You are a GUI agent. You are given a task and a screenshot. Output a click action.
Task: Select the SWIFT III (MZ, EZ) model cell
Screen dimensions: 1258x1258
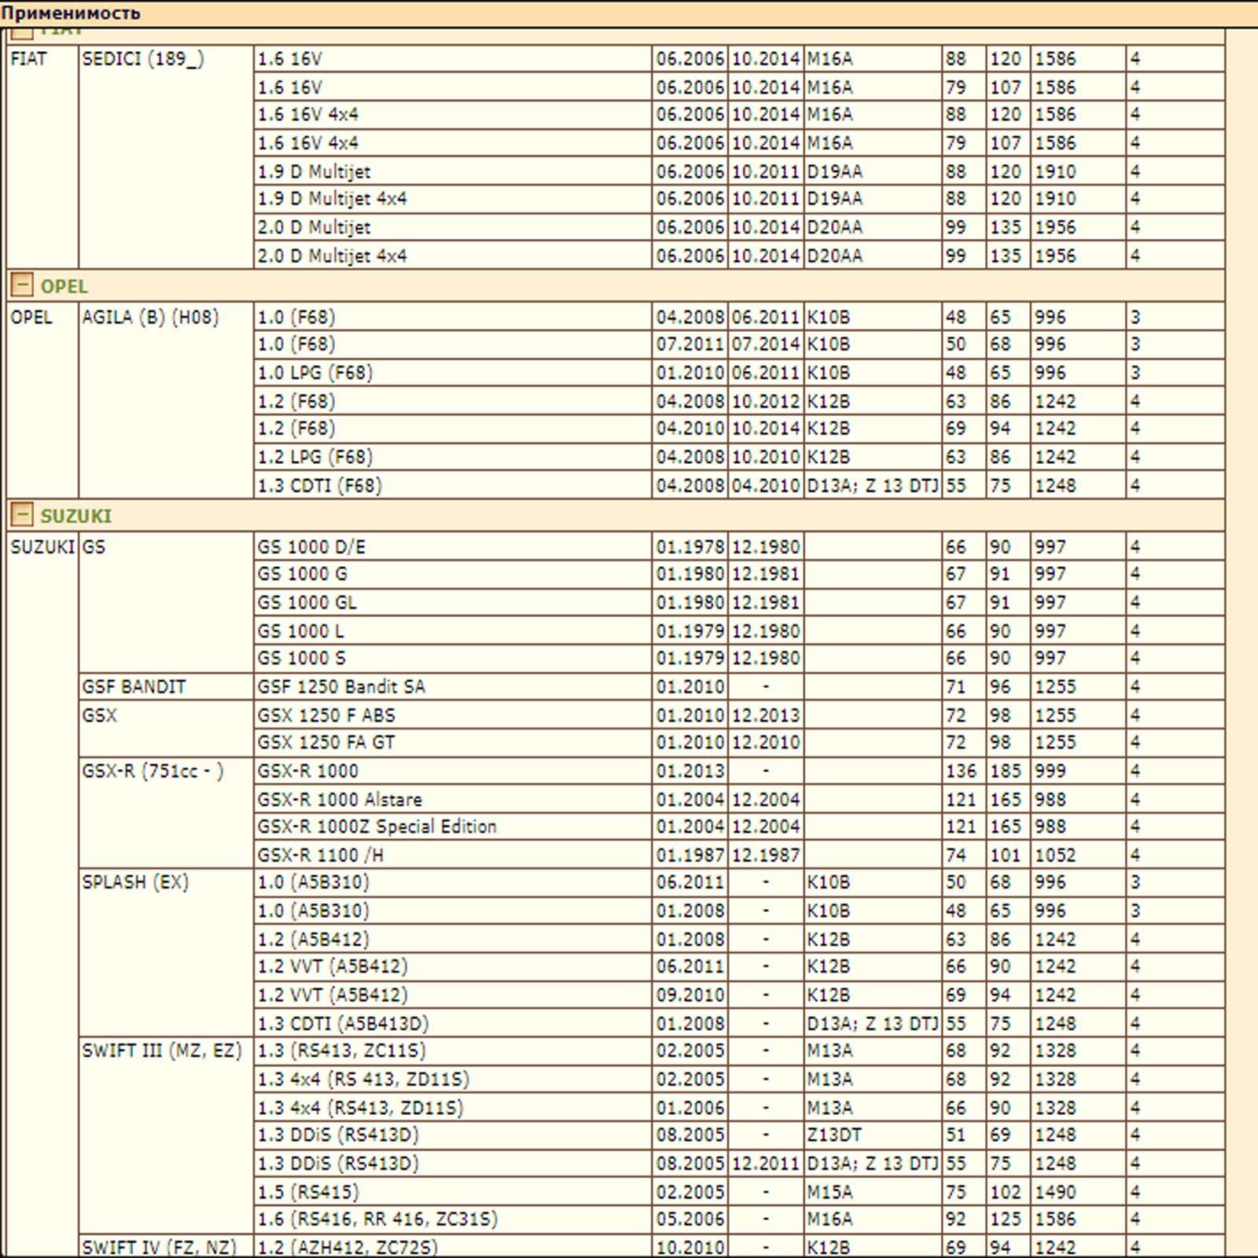tap(161, 1051)
